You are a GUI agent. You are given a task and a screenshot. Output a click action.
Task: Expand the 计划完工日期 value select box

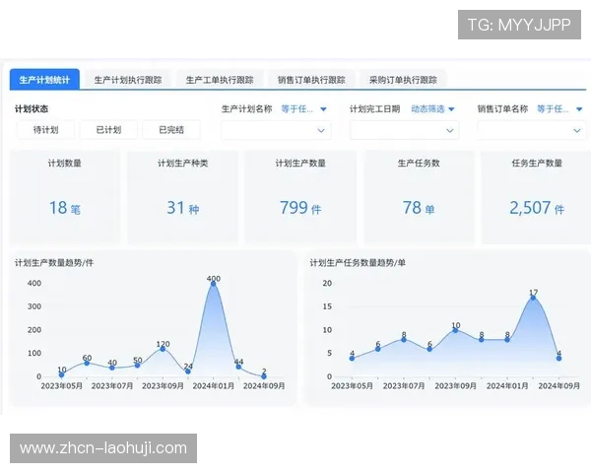404,130
